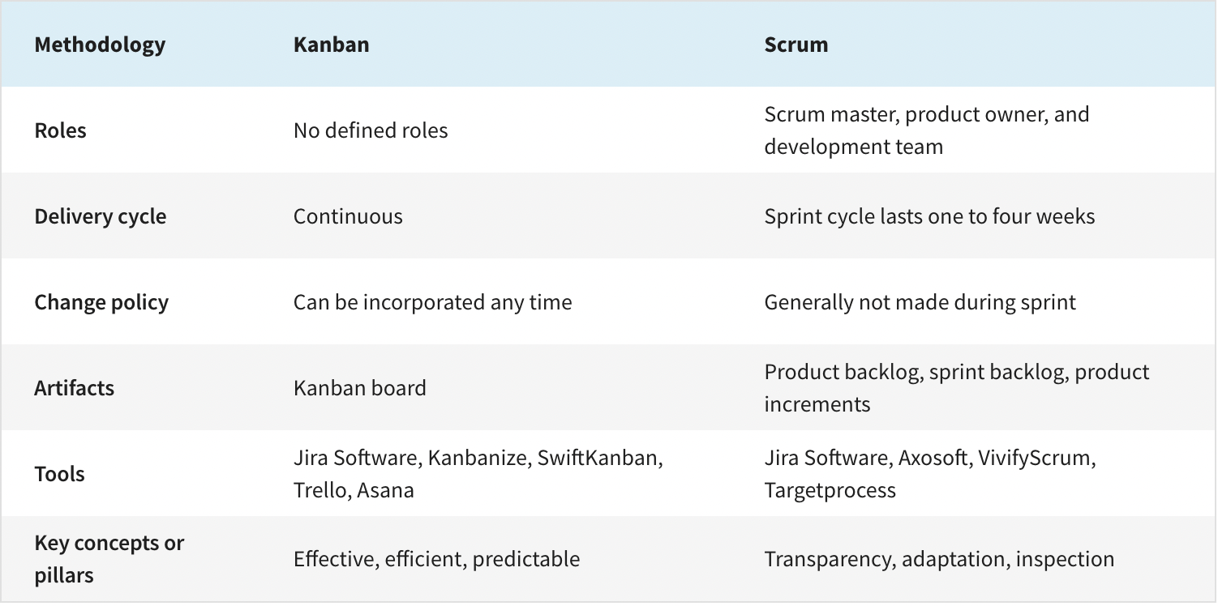Click the Artifacts row label
Image resolution: width=1218 pixels, height=606 pixels.
tap(74, 388)
